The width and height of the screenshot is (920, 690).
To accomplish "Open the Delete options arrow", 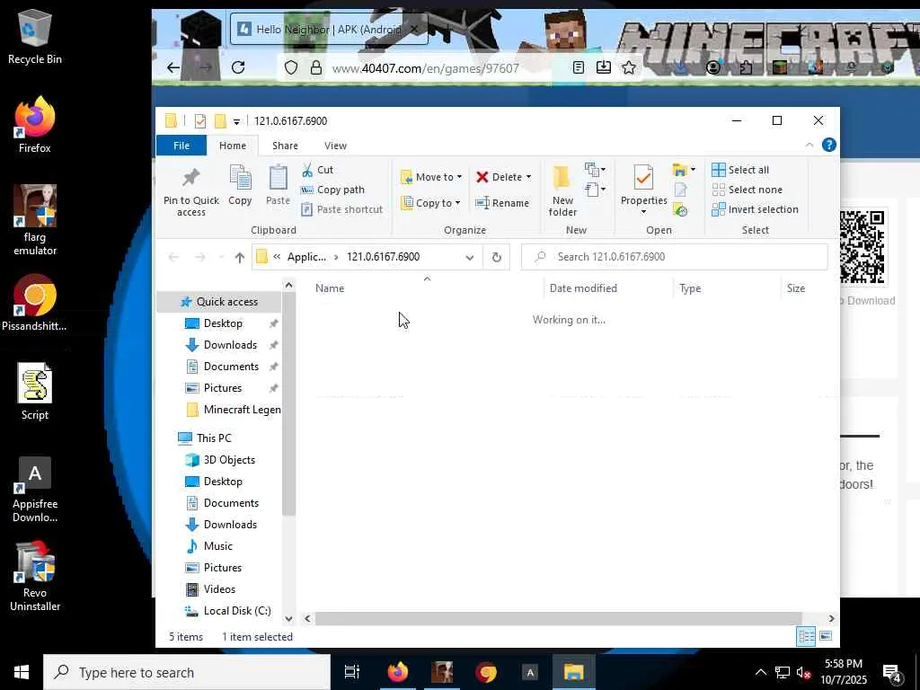I will [528, 177].
